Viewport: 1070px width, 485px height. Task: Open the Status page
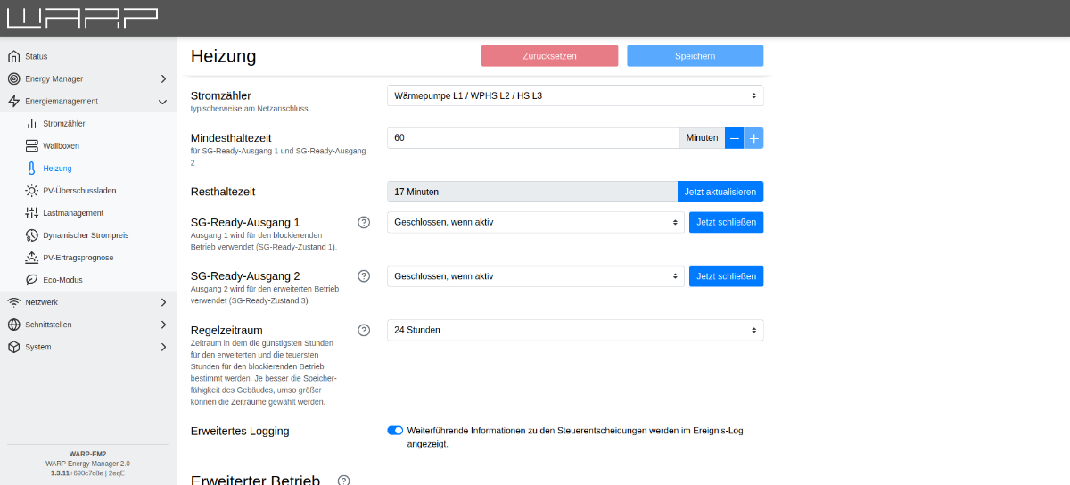coord(37,56)
